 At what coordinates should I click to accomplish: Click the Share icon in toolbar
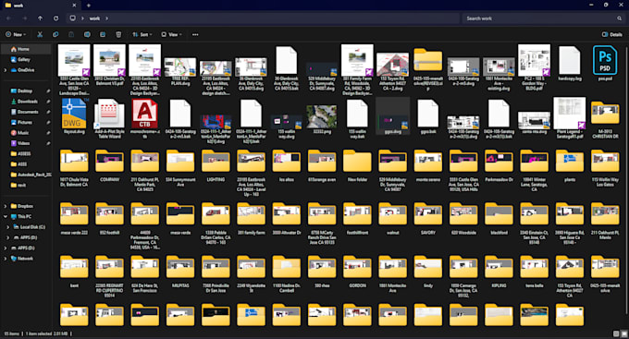[103, 34]
